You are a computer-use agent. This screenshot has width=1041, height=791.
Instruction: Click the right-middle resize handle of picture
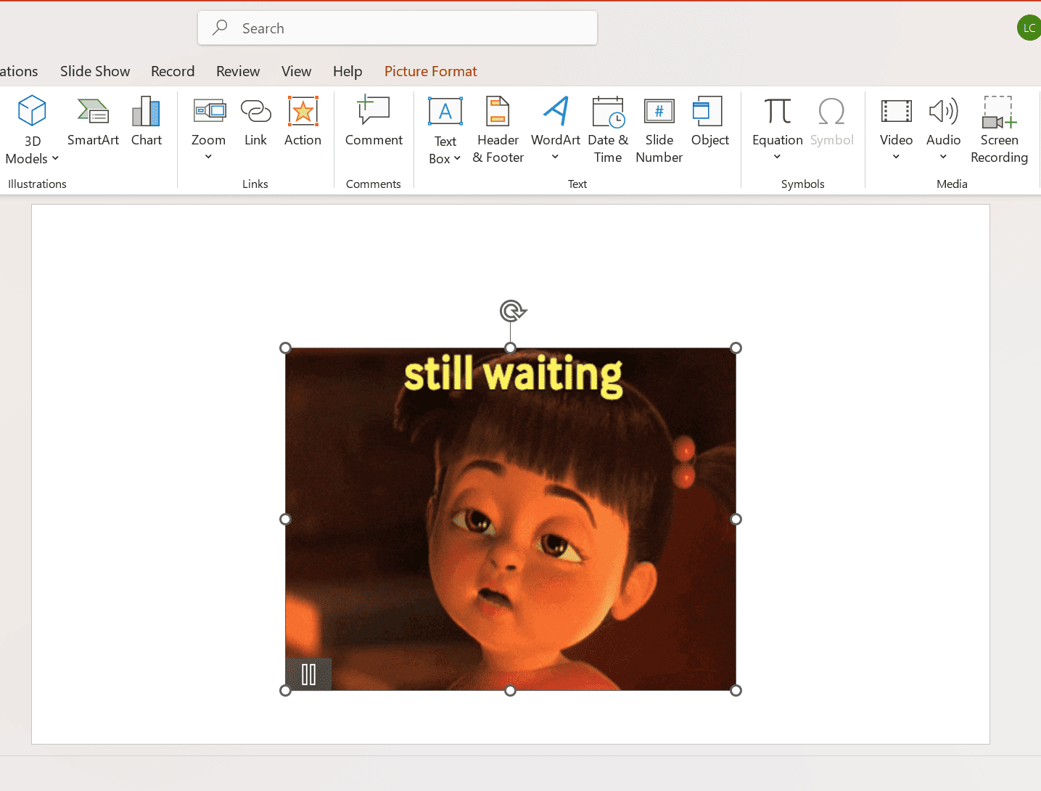pyautogui.click(x=736, y=519)
